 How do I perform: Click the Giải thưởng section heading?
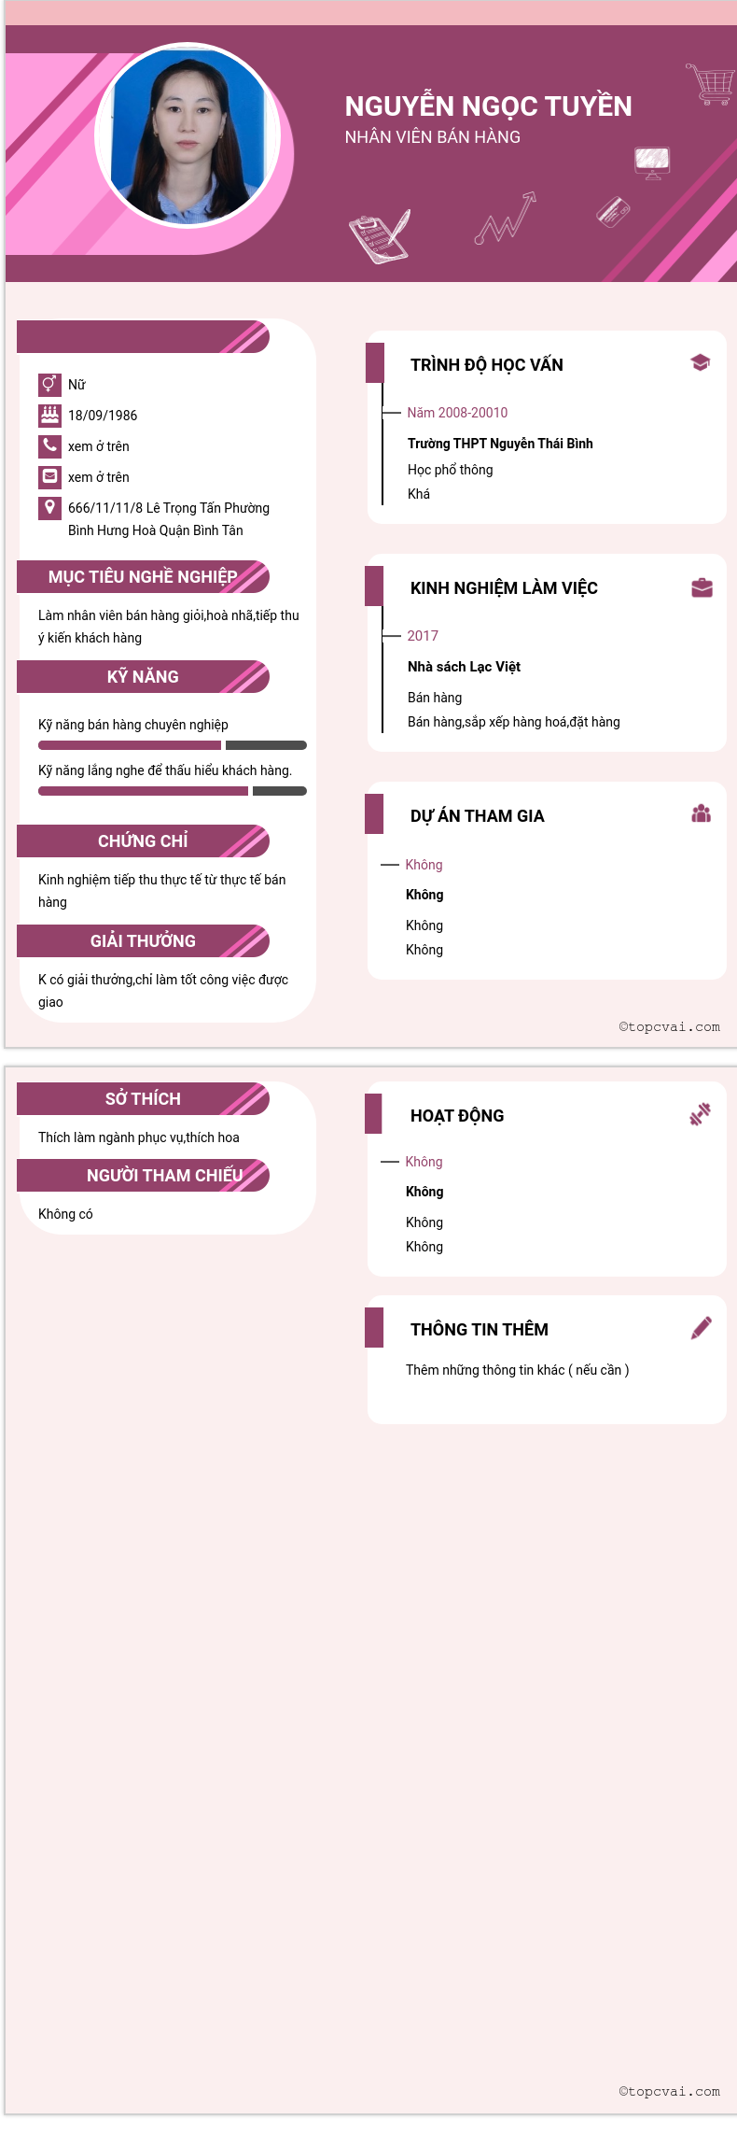click(x=143, y=941)
